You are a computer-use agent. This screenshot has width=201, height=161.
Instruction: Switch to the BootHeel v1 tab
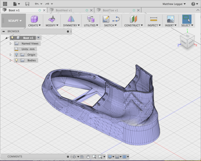tap(64, 10)
